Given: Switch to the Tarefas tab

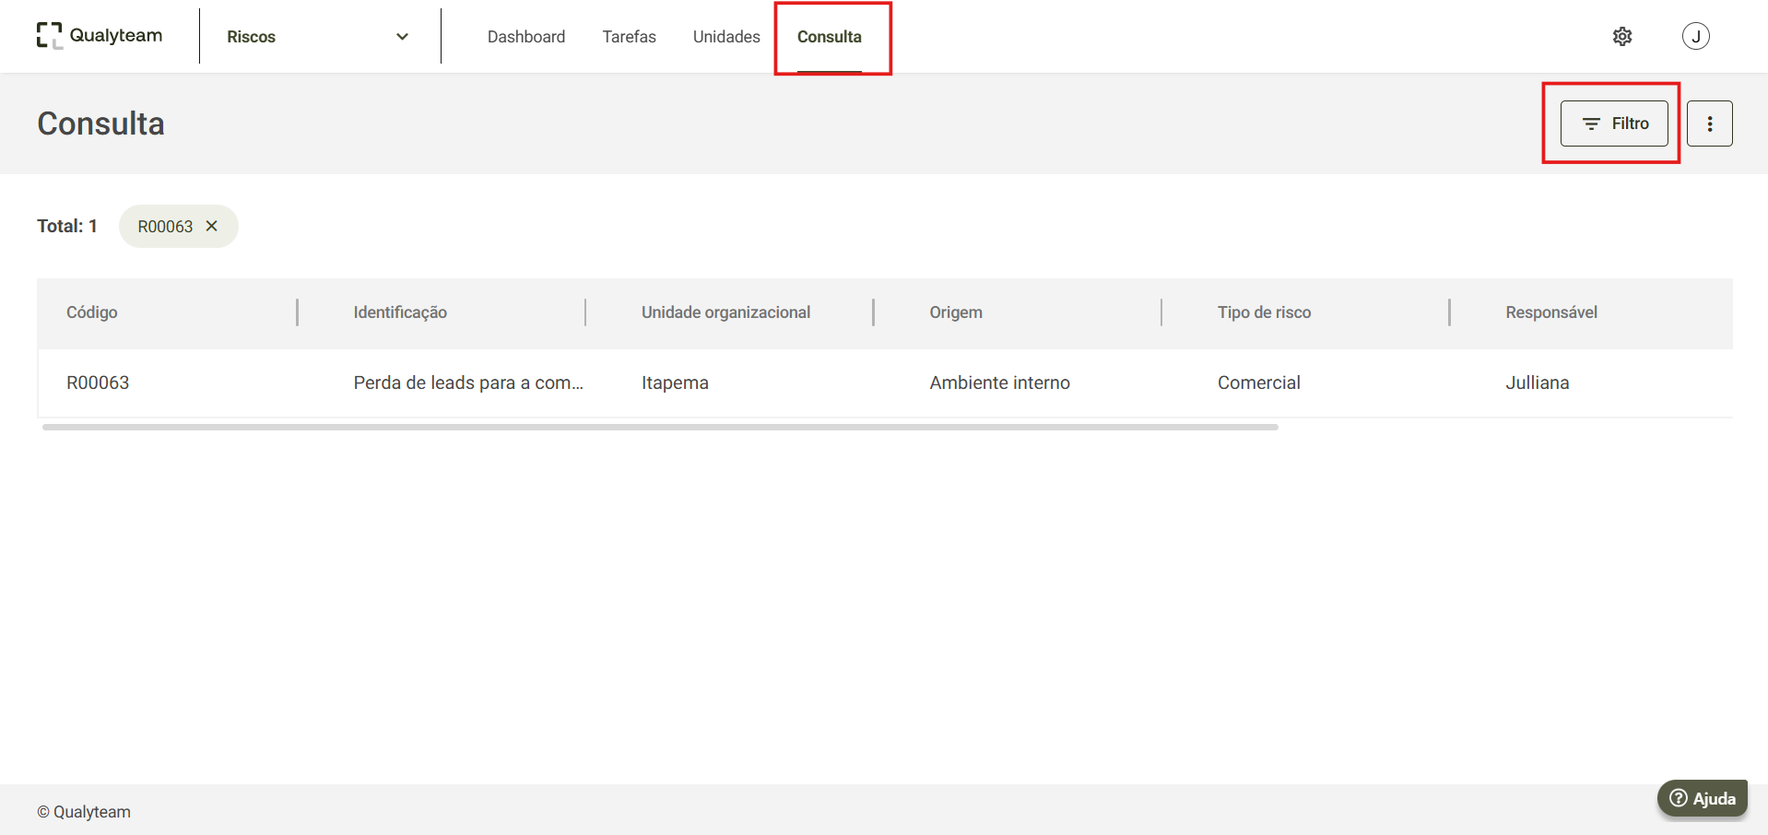Looking at the screenshot, I should pos(630,37).
